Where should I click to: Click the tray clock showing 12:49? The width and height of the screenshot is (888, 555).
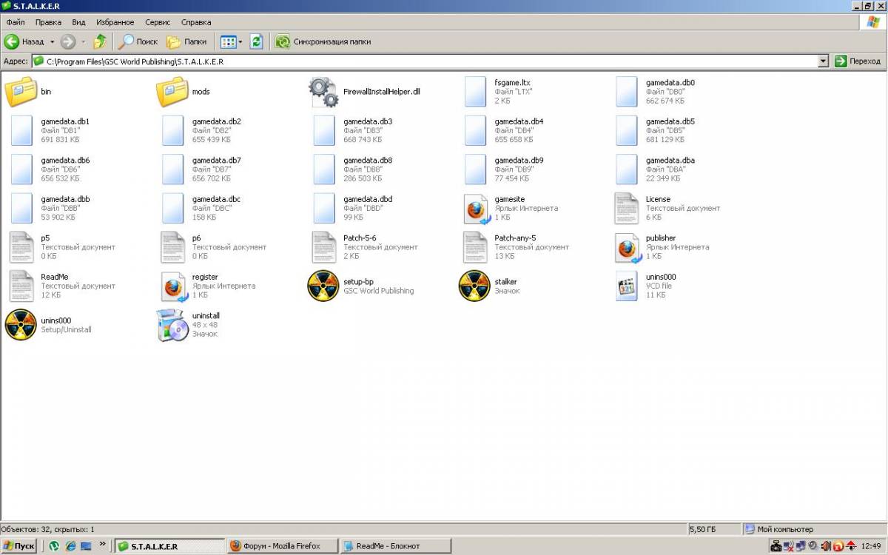click(871, 546)
